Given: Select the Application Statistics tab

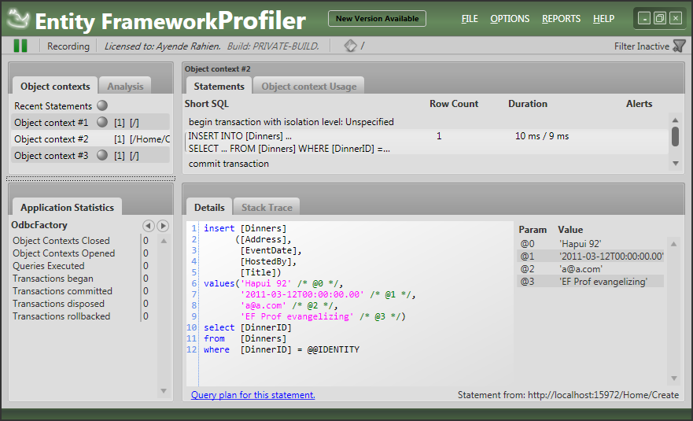Looking at the screenshot, I should 67,207.
